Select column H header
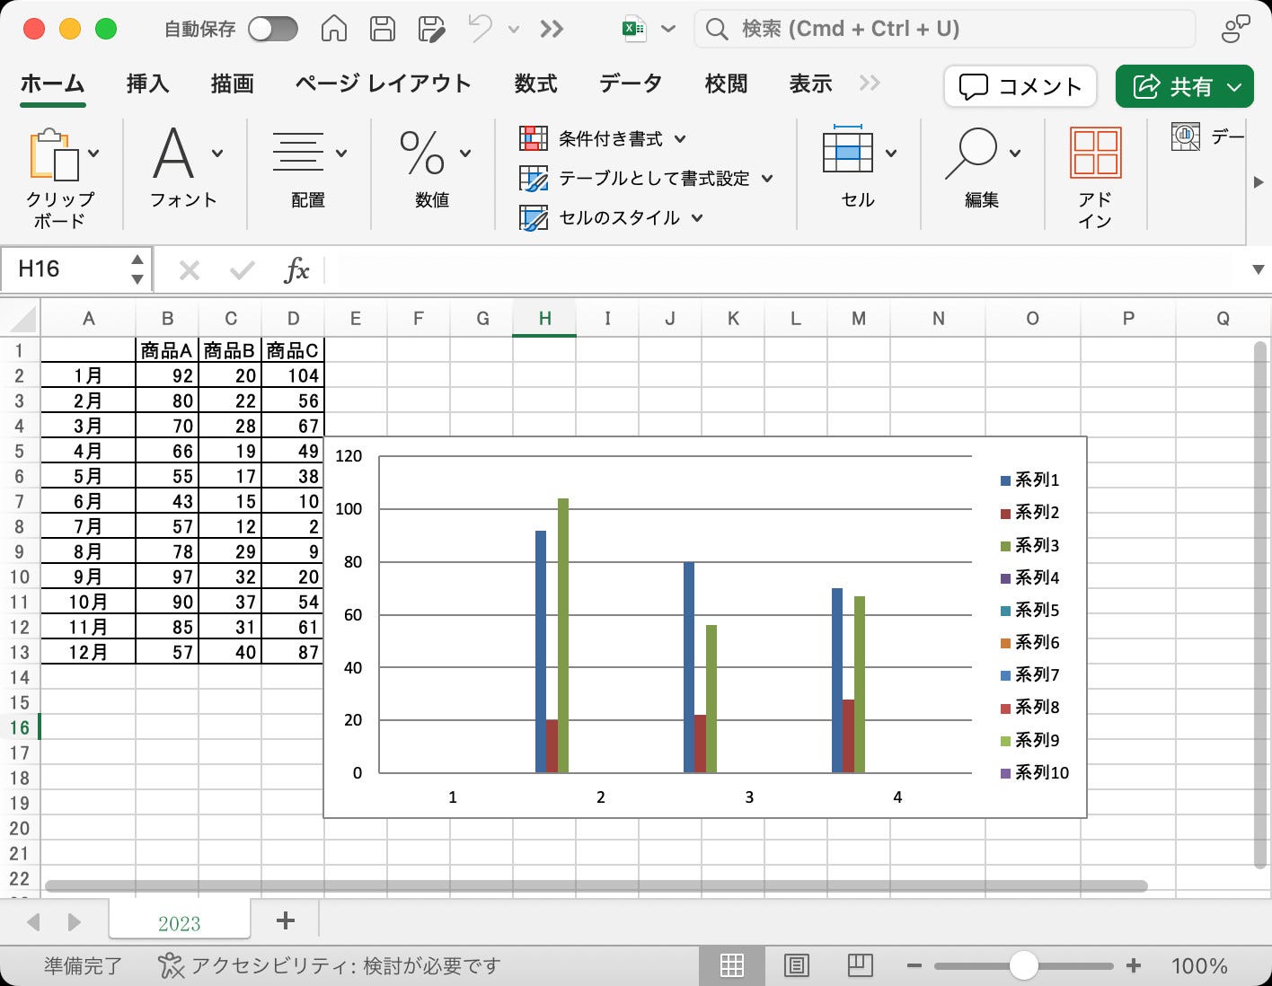Screen dimensions: 1272x986 click(544, 319)
